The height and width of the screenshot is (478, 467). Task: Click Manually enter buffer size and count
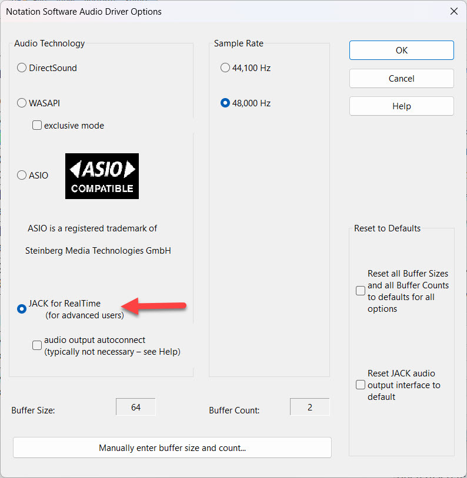(x=172, y=447)
